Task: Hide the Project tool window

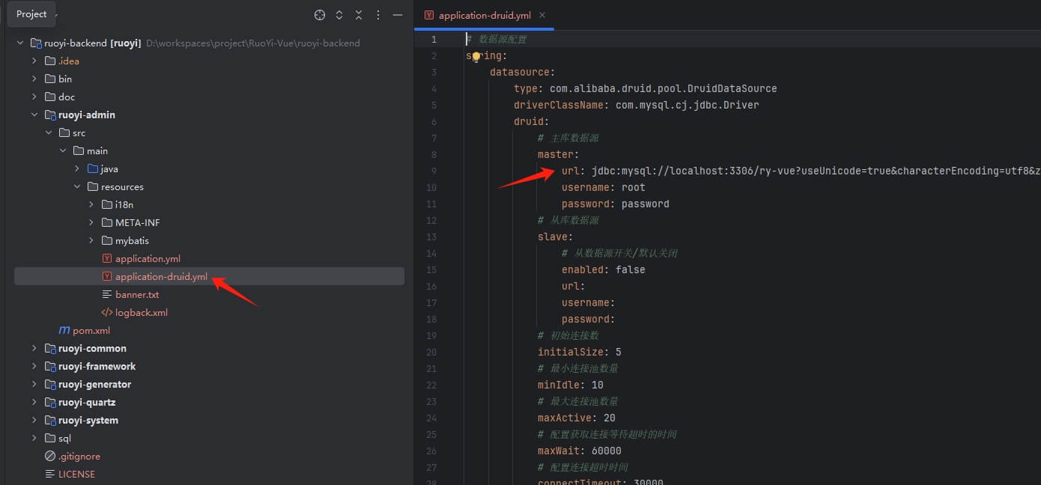Action: [x=398, y=15]
